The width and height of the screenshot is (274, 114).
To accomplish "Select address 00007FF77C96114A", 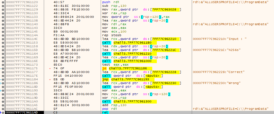I will (22, 35).
